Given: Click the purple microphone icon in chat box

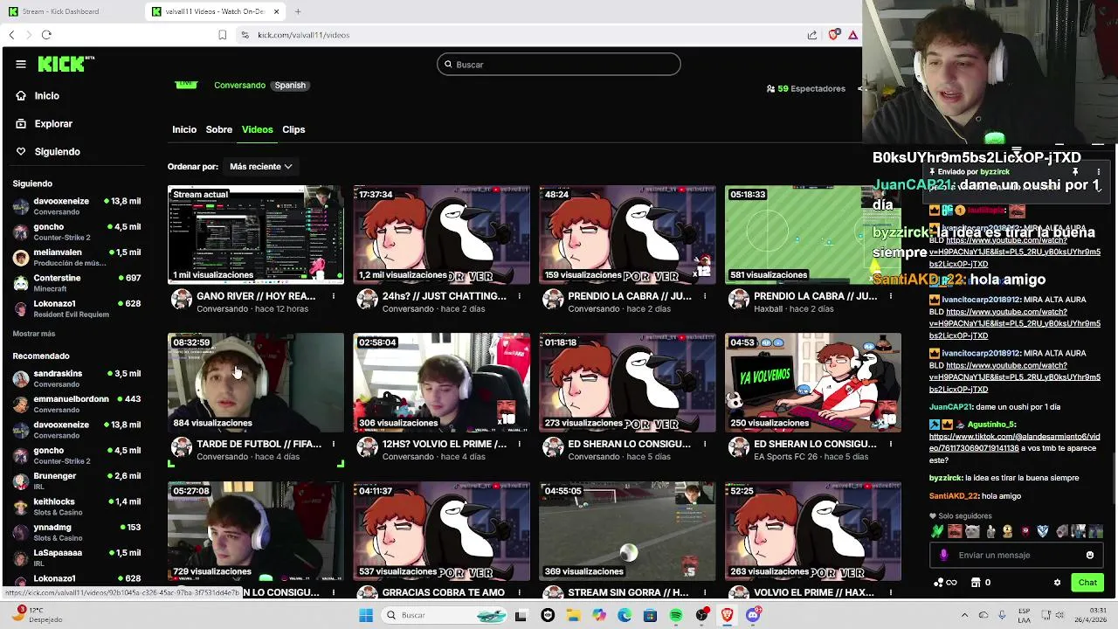Looking at the screenshot, I should coord(943,555).
